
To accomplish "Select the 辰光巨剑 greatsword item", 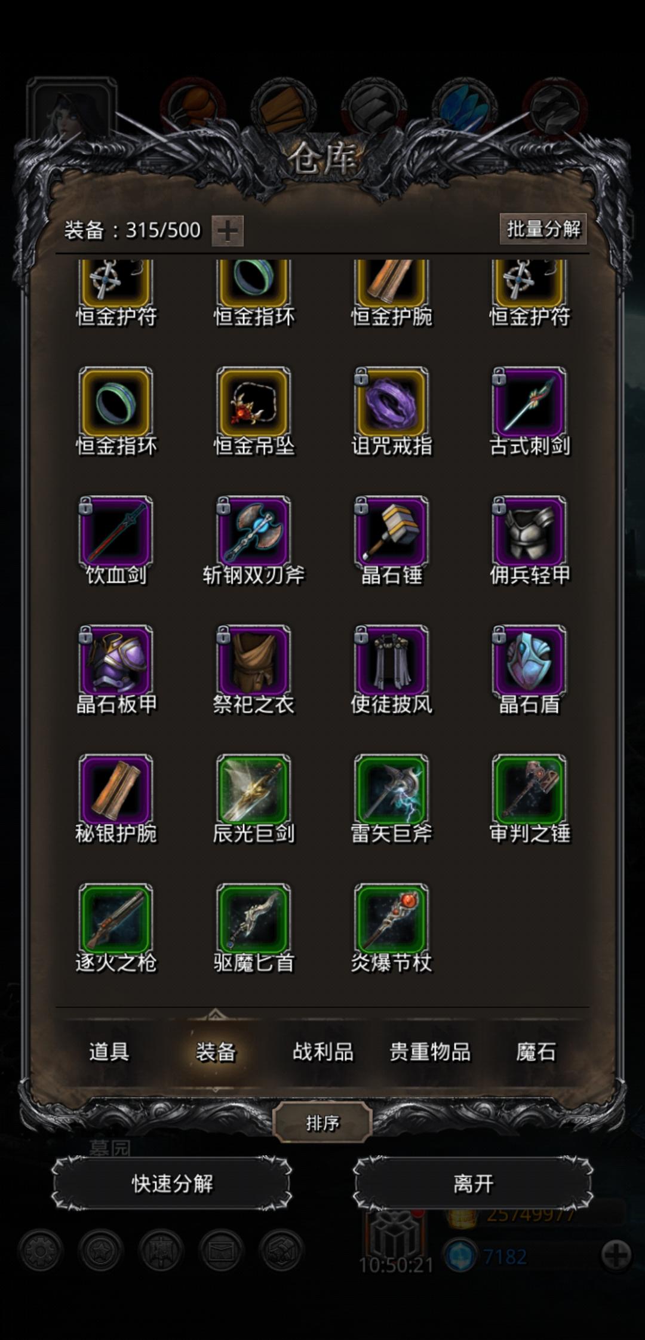I will tap(253, 791).
